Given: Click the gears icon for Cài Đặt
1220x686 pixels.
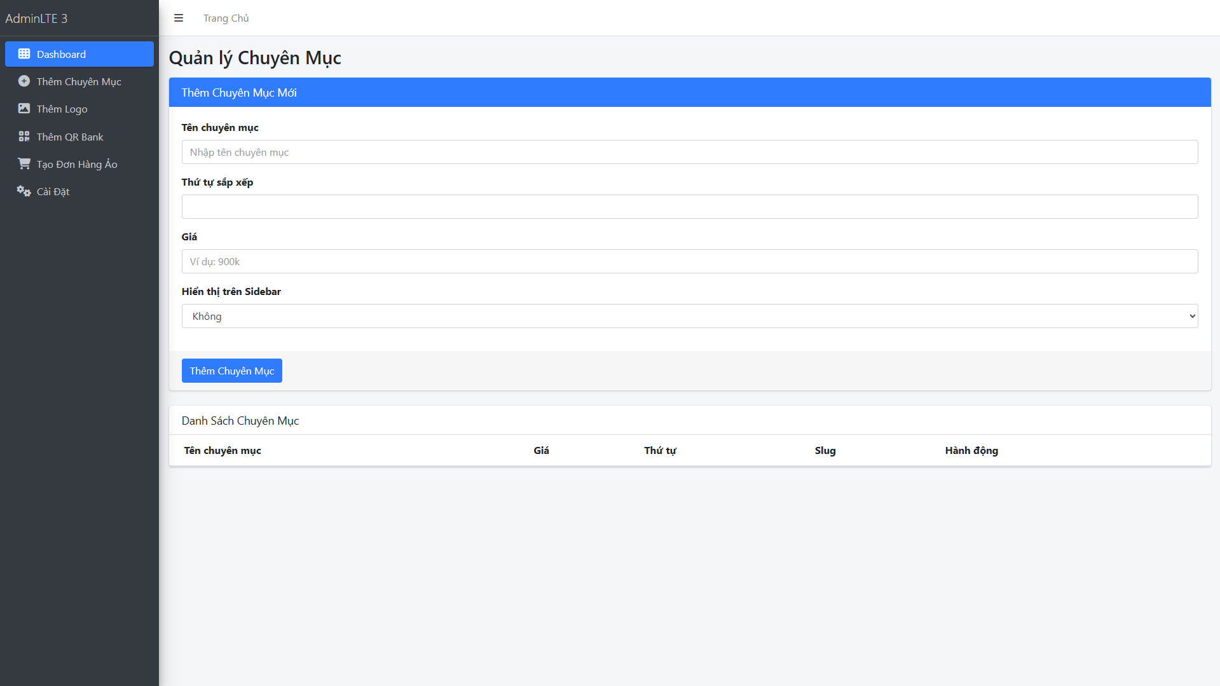Looking at the screenshot, I should coord(24,191).
